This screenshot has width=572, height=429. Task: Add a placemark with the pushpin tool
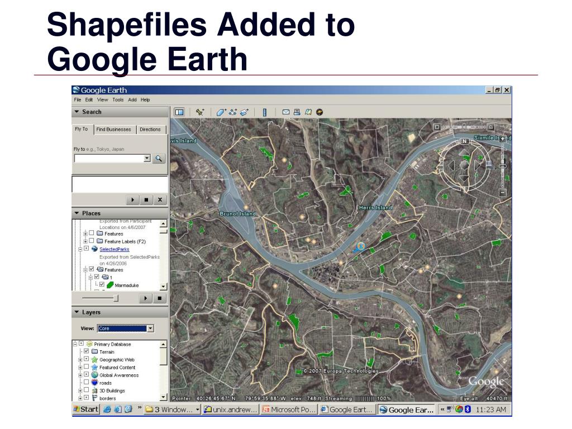click(x=199, y=112)
